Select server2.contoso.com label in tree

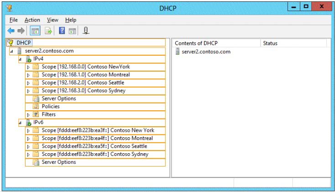tap(49, 51)
